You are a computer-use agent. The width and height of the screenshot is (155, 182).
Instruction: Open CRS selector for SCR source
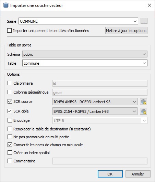tap(143, 101)
